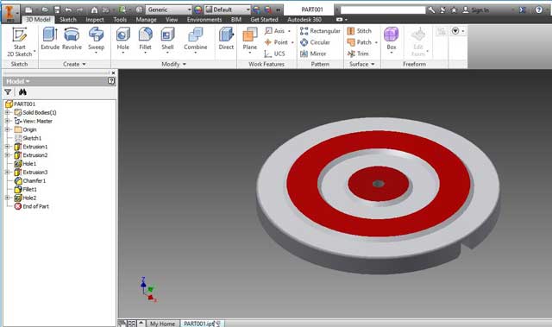Open the Model browser dropdown

click(x=18, y=81)
